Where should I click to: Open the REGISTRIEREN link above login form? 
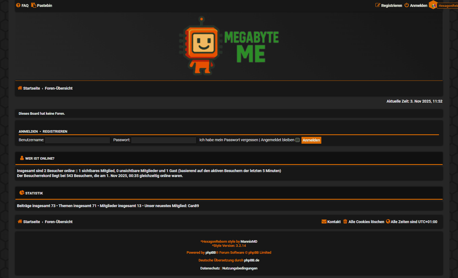pos(55,132)
